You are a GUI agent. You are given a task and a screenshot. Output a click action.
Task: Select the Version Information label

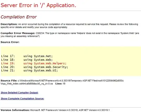[15, 110]
